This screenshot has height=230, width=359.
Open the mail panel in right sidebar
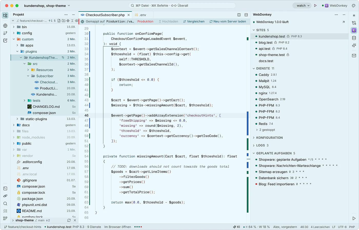[354, 55]
